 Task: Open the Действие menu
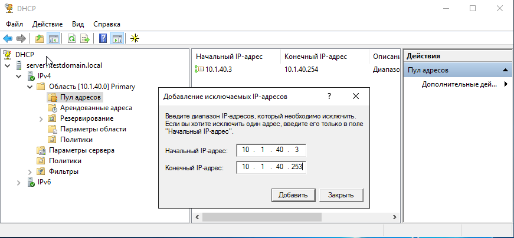48,24
